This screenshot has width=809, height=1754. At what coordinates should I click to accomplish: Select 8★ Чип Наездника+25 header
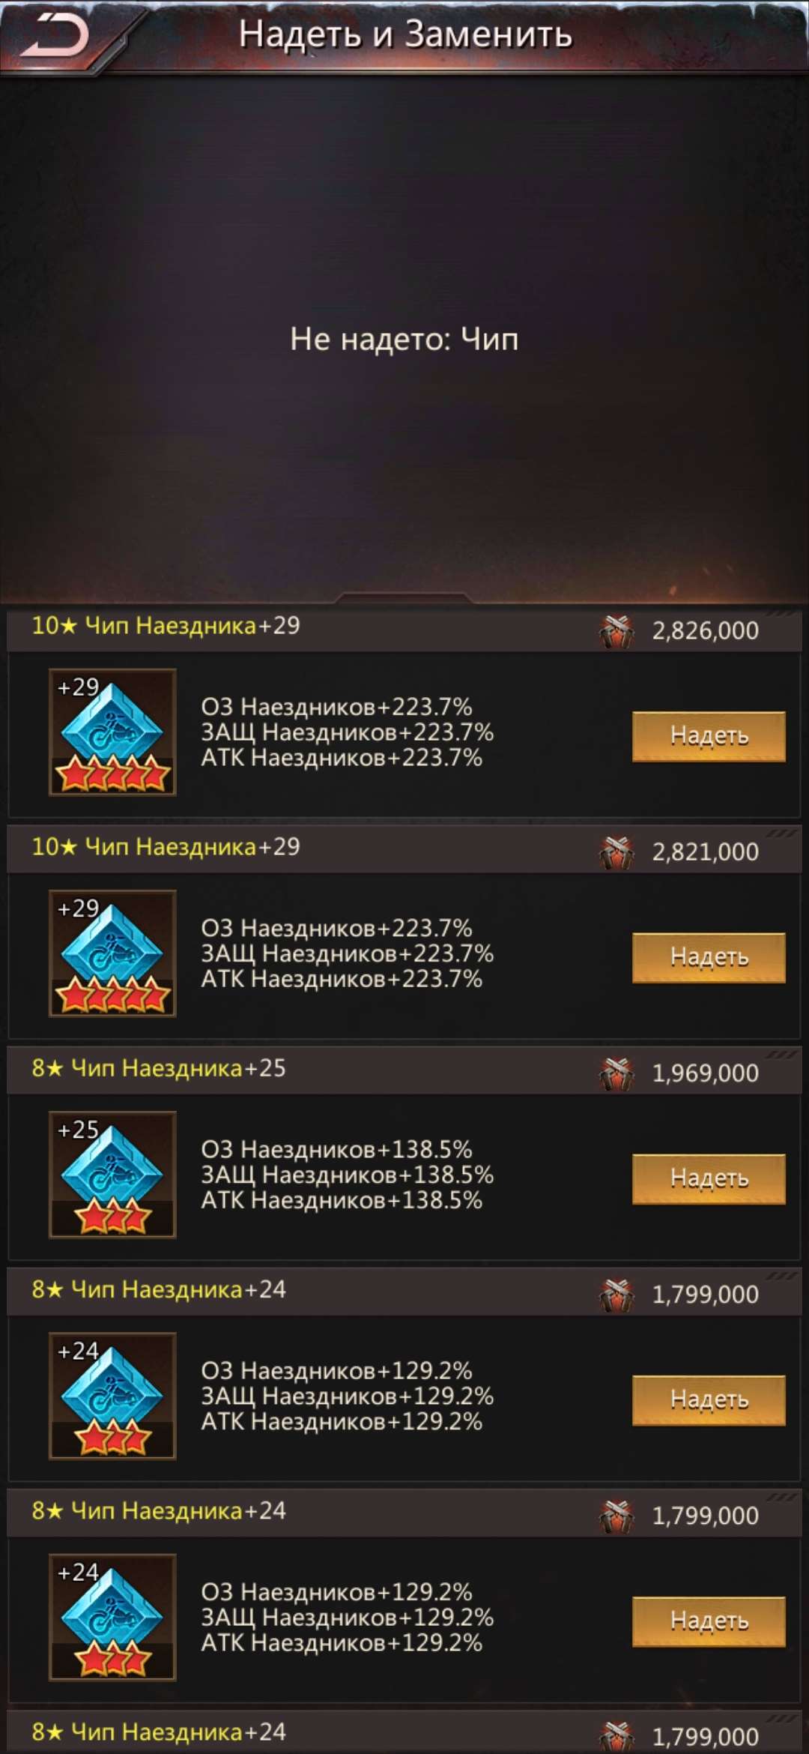point(404,1072)
